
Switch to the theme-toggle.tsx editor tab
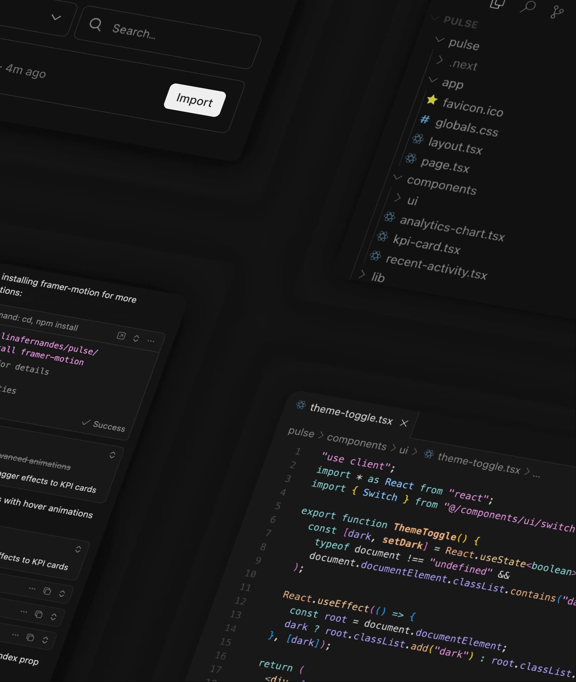point(351,414)
